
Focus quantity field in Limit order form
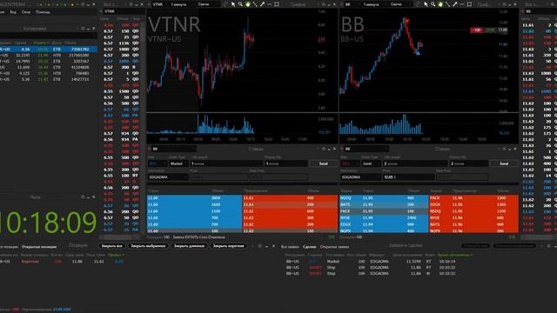click(x=415, y=163)
